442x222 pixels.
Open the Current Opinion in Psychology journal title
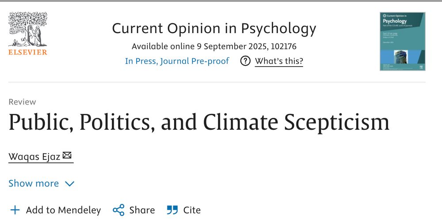click(214, 29)
